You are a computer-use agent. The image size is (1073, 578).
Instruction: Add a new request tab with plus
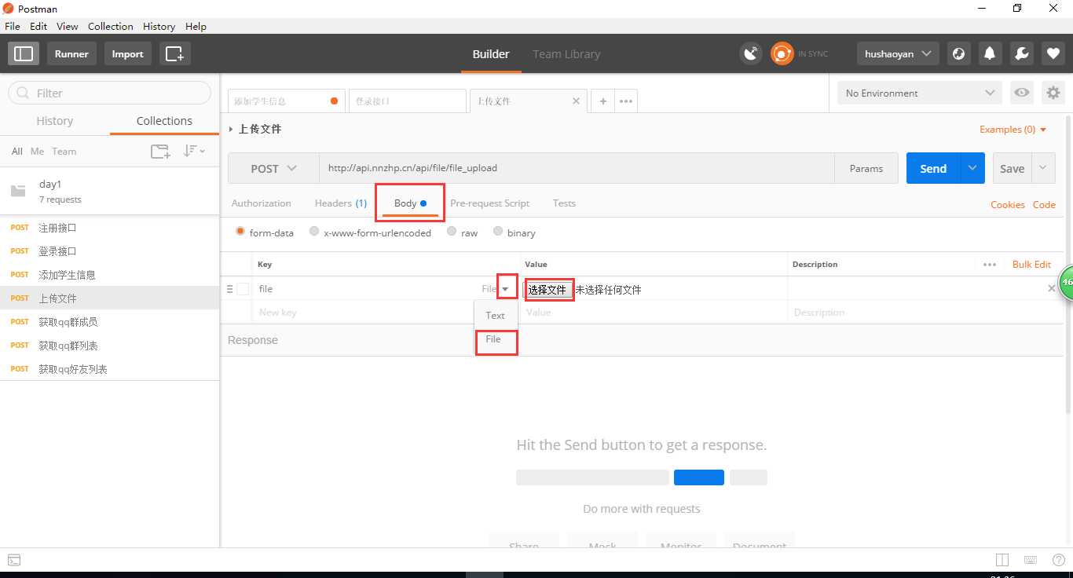(x=602, y=101)
